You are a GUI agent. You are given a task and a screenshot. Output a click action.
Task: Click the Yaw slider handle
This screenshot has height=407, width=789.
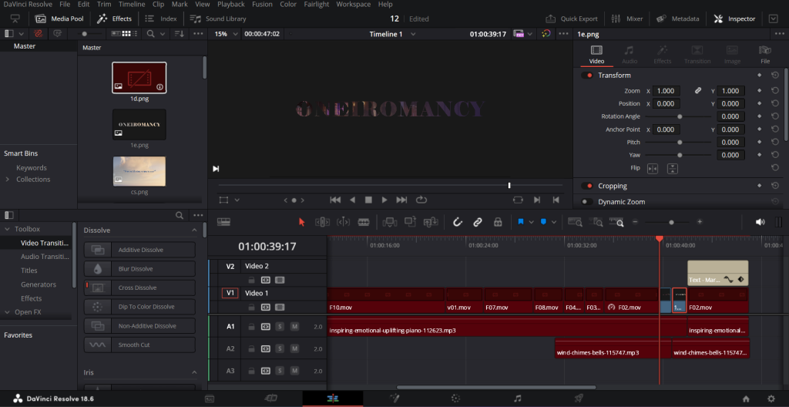pos(680,155)
